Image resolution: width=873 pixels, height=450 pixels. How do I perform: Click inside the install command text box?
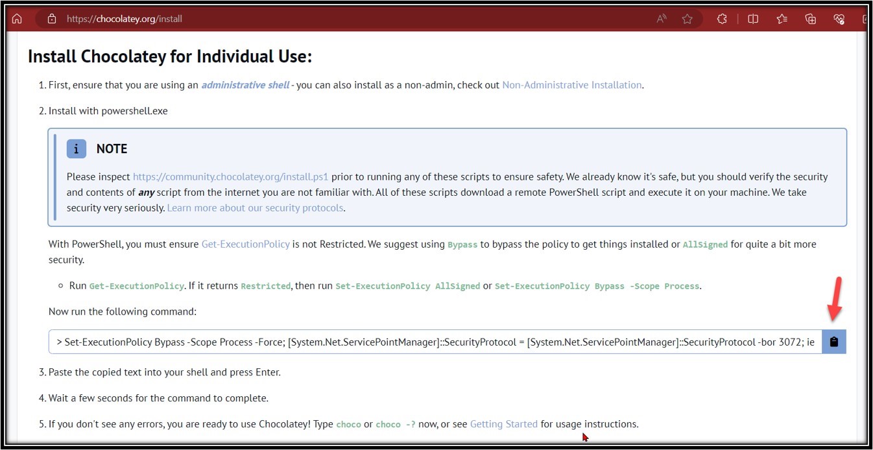coord(435,342)
